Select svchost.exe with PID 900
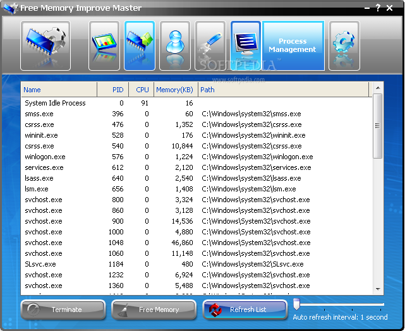The image size is (405, 331). tap(197, 221)
